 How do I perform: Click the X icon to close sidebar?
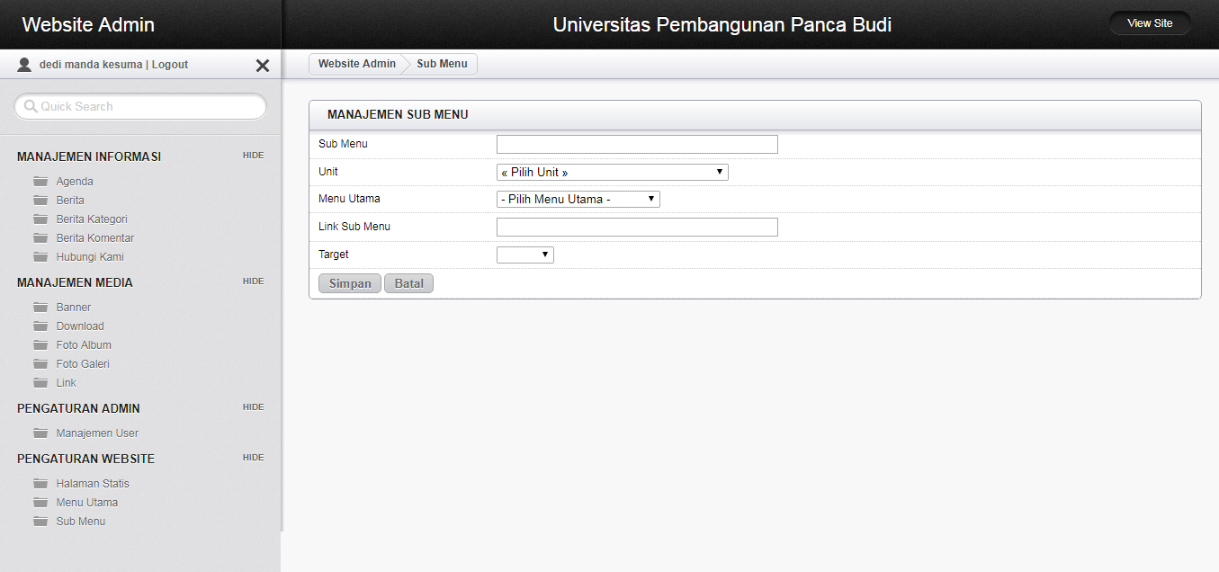pos(263,66)
